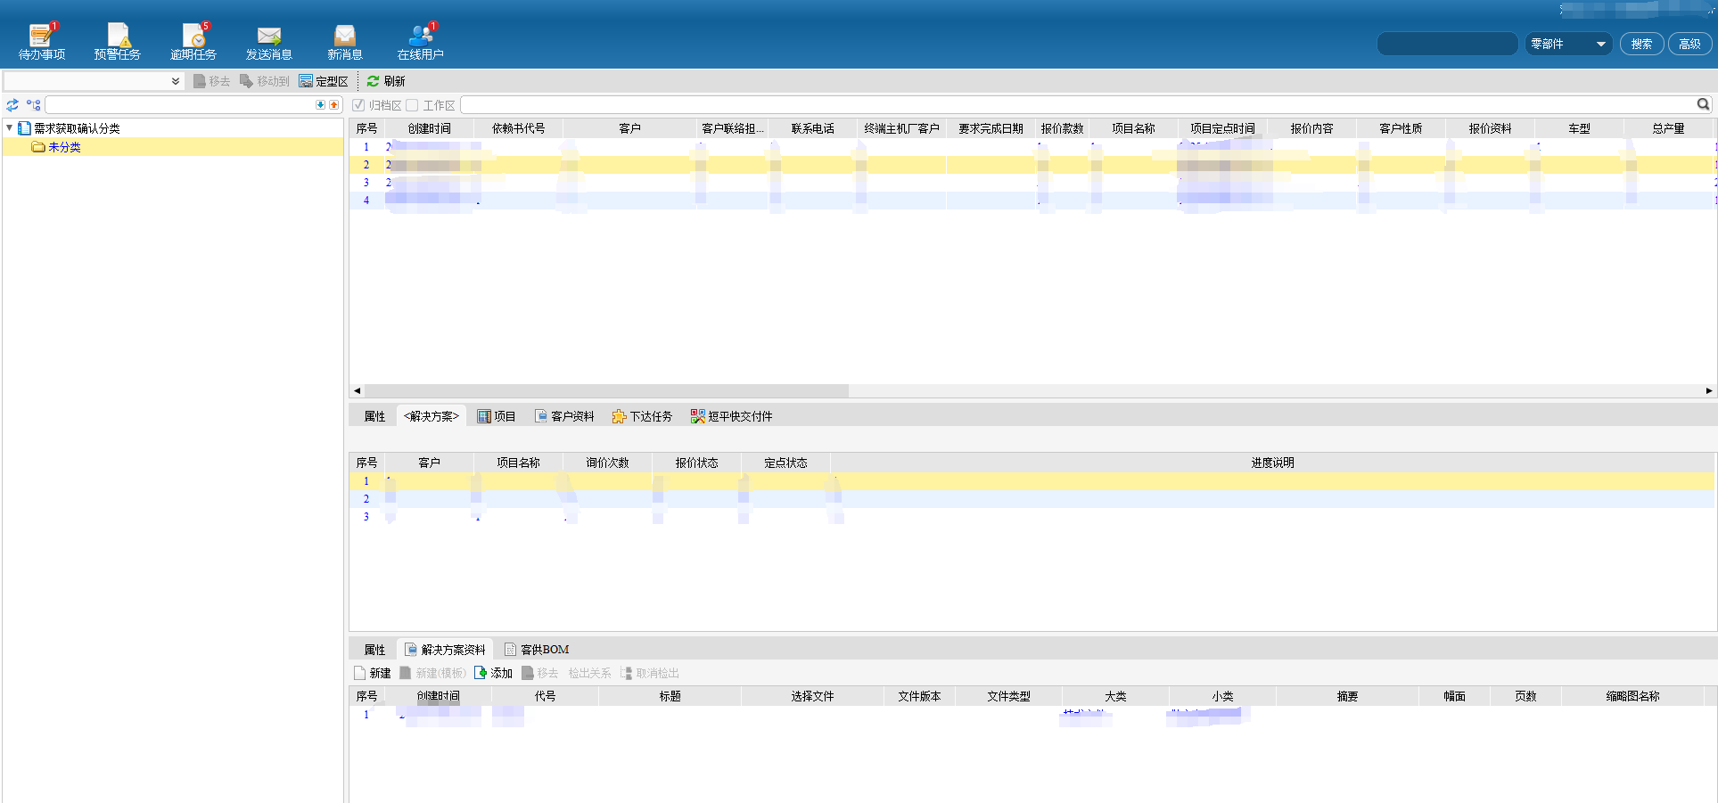This screenshot has height=803, width=1718.
Task: Toggle the 归档区 checkbox
Action: (358, 105)
